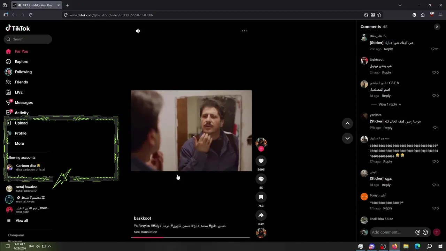Toggle the browser sidebar icon
Viewport: 446px width, 251px height.
6,15
